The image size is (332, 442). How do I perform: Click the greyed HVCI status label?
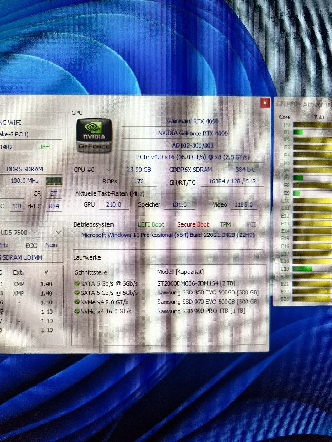[x=248, y=224]
